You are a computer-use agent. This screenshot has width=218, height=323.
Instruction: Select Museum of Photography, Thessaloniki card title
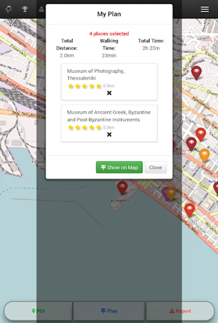pyautogui.click(x=96, y=75)
